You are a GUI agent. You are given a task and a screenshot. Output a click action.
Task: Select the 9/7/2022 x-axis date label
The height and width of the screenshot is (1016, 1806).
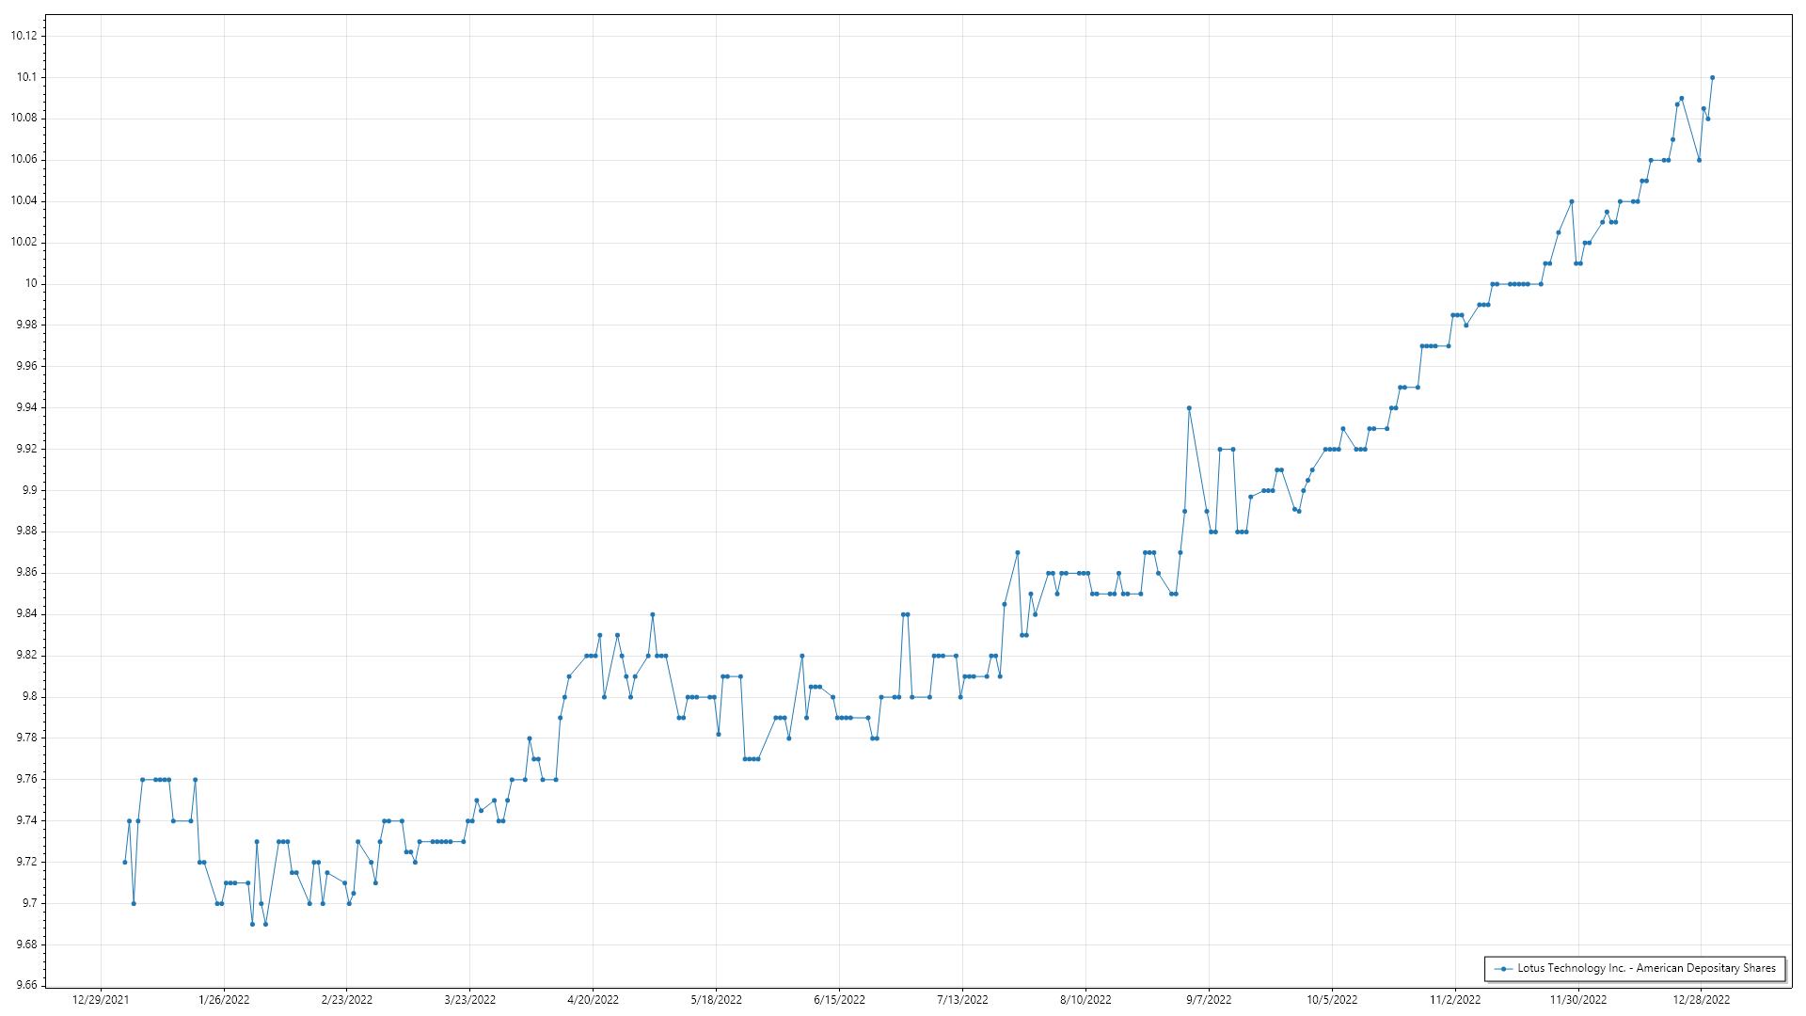pos(1209,1000)
